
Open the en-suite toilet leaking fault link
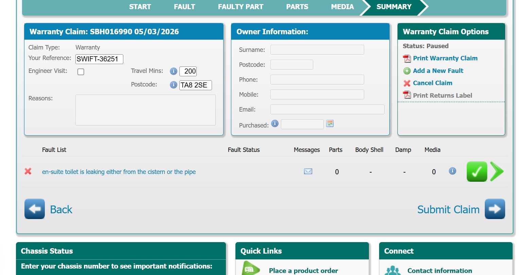119,172
